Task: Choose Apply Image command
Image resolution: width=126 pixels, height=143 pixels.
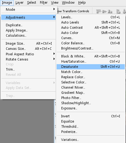Action: coord(29,30)
